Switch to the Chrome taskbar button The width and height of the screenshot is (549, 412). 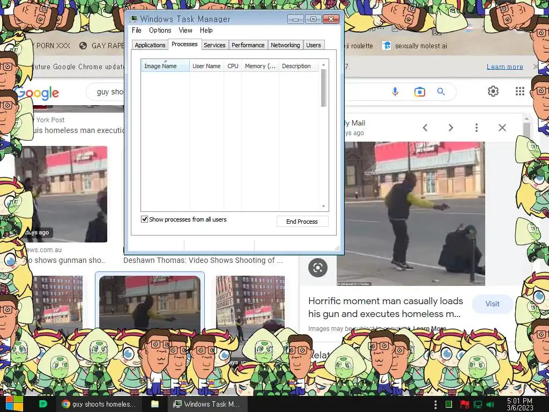[x=99, y=404]
